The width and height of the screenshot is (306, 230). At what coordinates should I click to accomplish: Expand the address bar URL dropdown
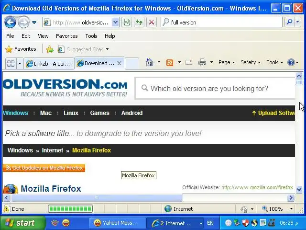(x=115, y=23)
